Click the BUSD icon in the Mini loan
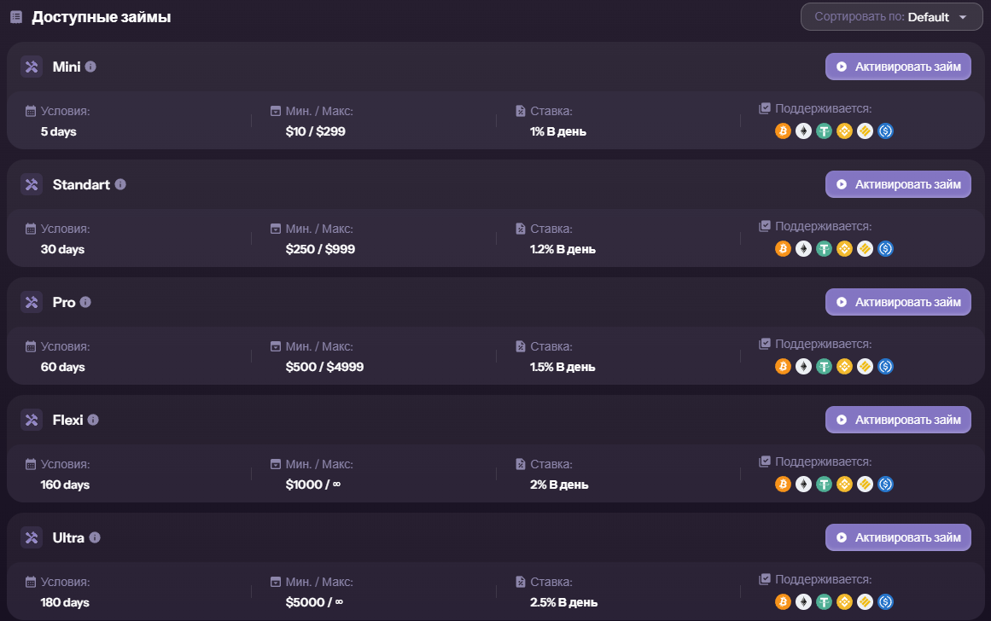The image size is (991, 621). 865,131
